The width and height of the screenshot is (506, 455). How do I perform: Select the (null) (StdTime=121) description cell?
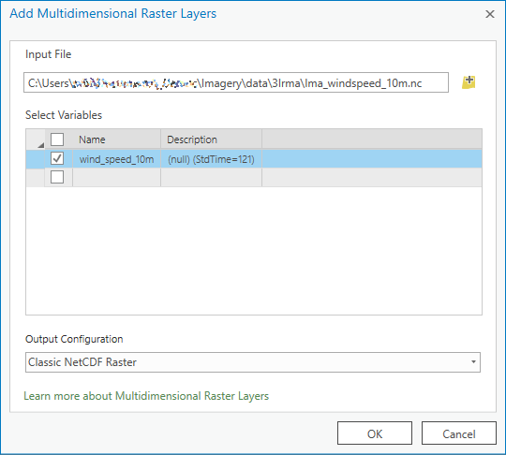[211, 158]
